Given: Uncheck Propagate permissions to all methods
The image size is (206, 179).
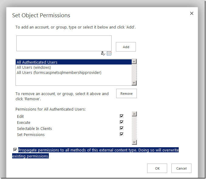Looking at the screenshot, I should [x=15, y=150].
